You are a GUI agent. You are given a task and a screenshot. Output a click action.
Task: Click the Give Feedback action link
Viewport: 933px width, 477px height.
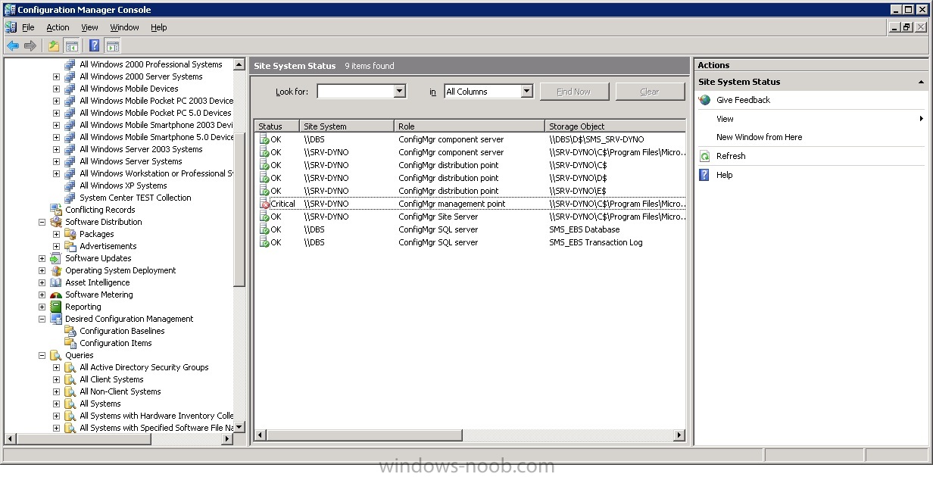pyautogui.click(x=743, y=100)
